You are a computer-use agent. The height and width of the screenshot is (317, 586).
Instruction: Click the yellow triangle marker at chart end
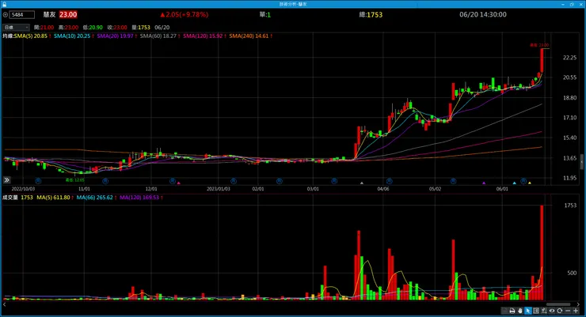pyautogui.click(x=530, y=183)
